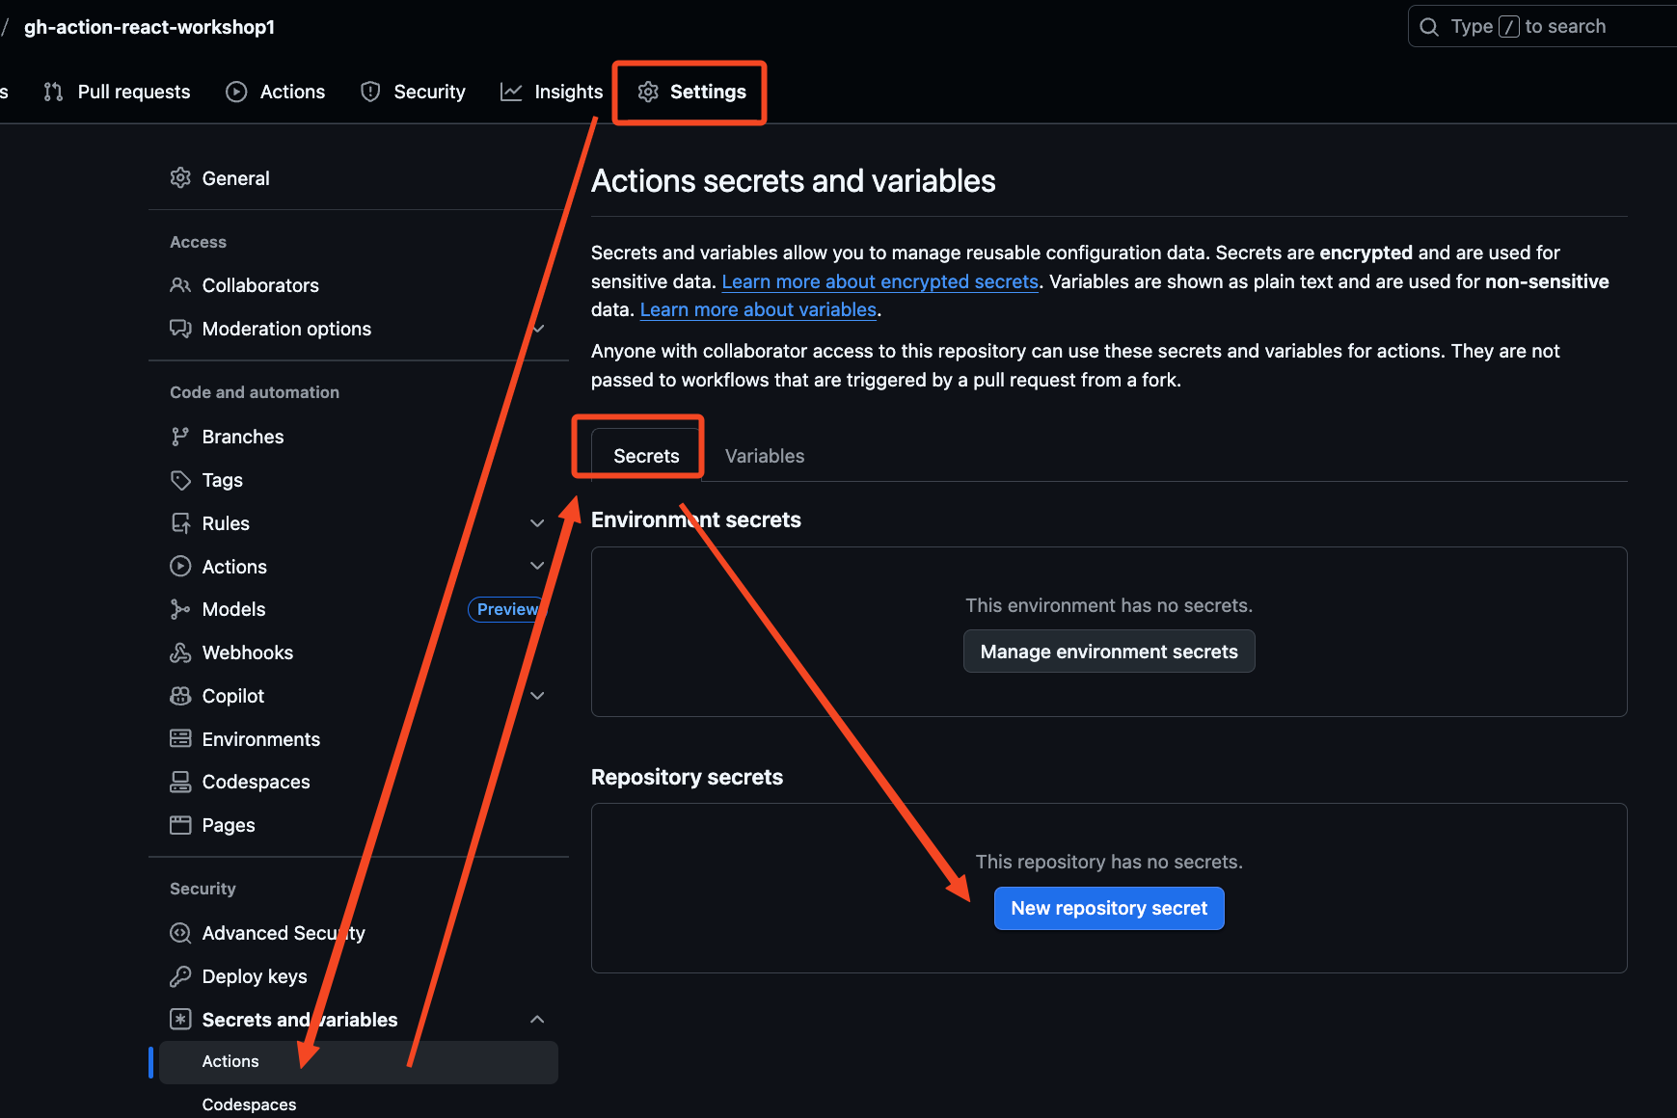Click the Deploy keys key icon
1677x1118 pixels.
[180, 976]
